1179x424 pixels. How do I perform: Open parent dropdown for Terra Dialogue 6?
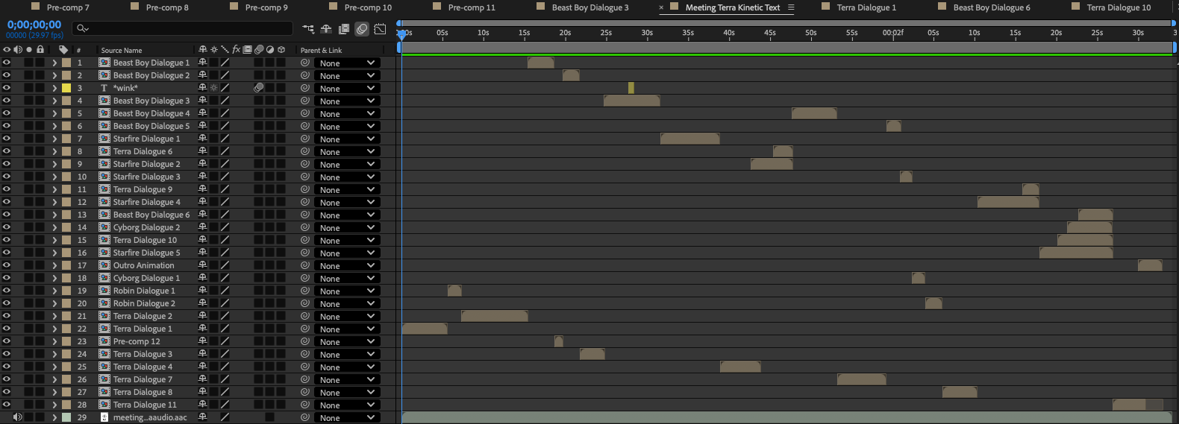pyautogui.click(x=347, y=151)
